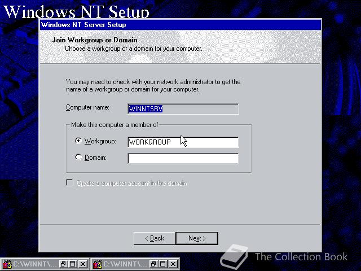The image size is (361, 271).
Task: Click the 'You may need to check' instructions text
Action: coord(153,85)
